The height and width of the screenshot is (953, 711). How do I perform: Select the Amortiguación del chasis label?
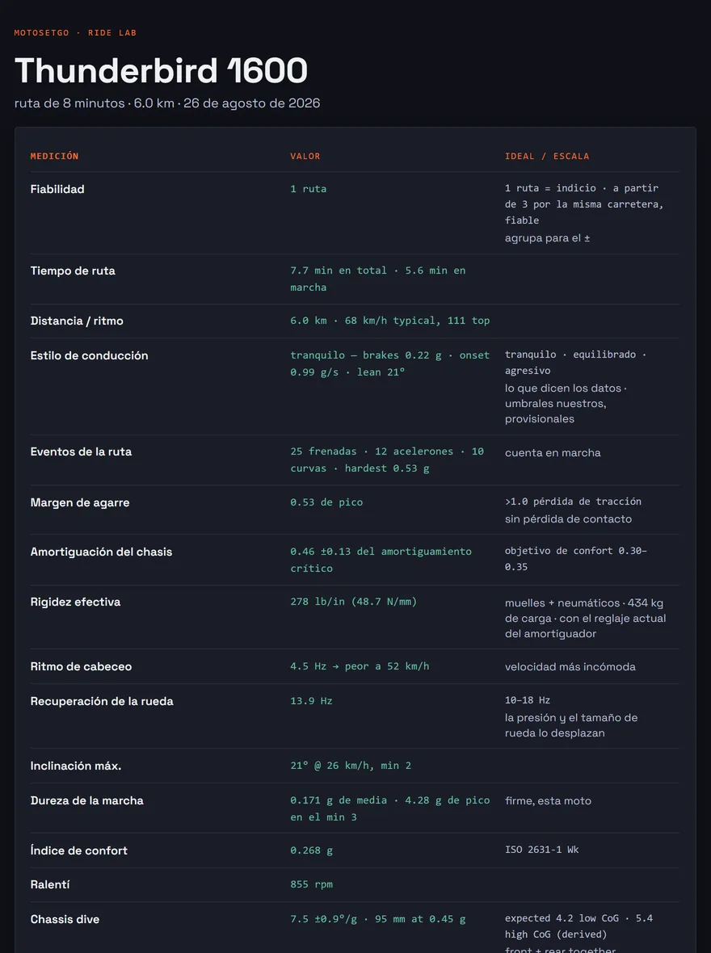click(x=101, y=552)
